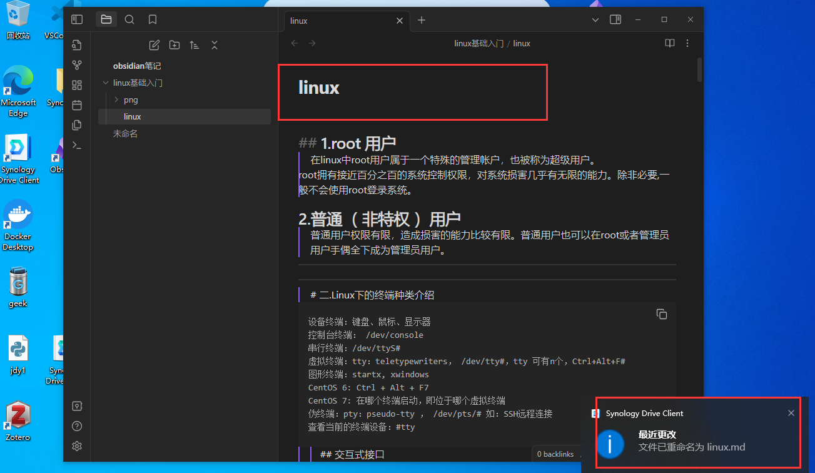Open the 未命名 note in file tree
The width and height of the screenshot is (815, 473).
tap(125, 133)
